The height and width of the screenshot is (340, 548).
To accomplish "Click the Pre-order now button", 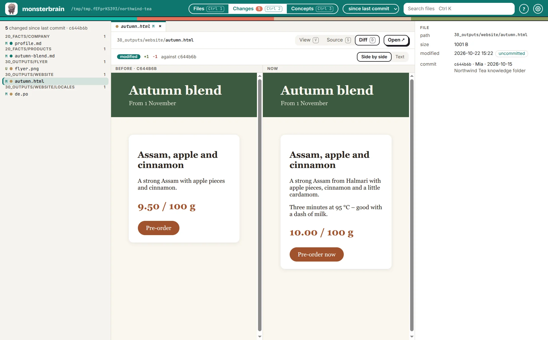I will tap(317, 254).
